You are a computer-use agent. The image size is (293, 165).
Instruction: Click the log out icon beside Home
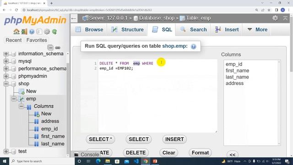tap(24, 32)
